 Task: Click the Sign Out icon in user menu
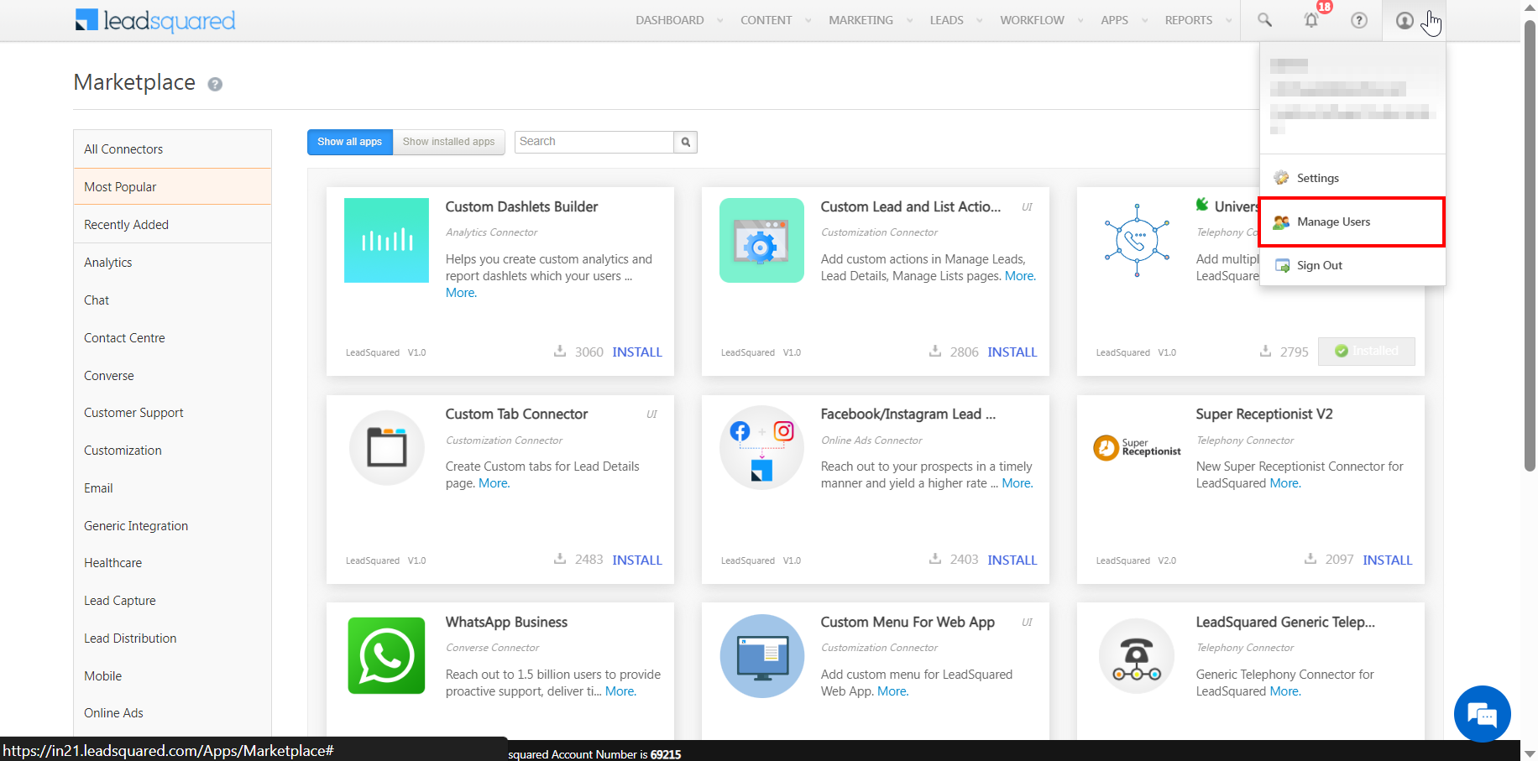pyautogui.click(x=1282, y=266)
